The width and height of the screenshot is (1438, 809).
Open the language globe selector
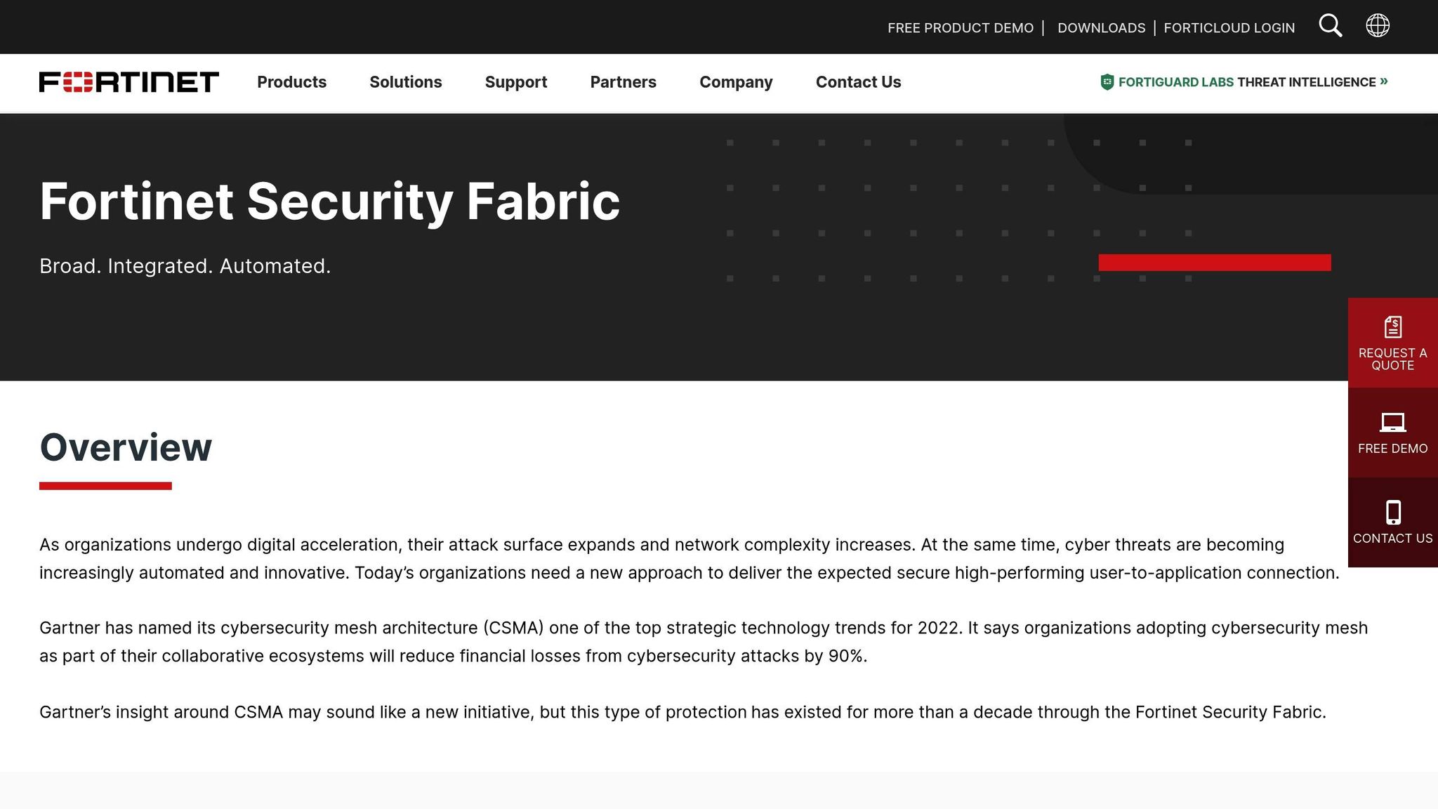[x=1378, y=26]
